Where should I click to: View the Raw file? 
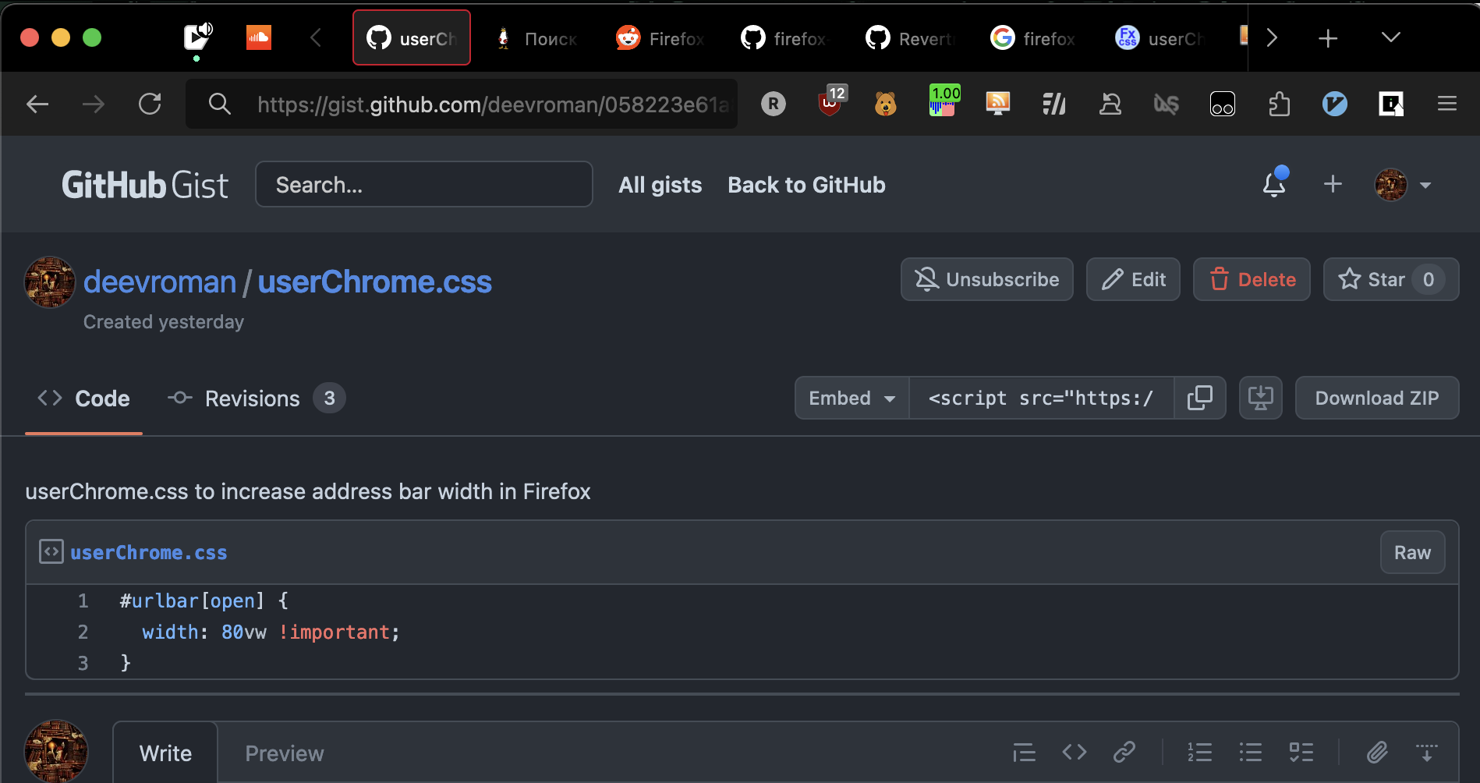(x=1412, y=552)
